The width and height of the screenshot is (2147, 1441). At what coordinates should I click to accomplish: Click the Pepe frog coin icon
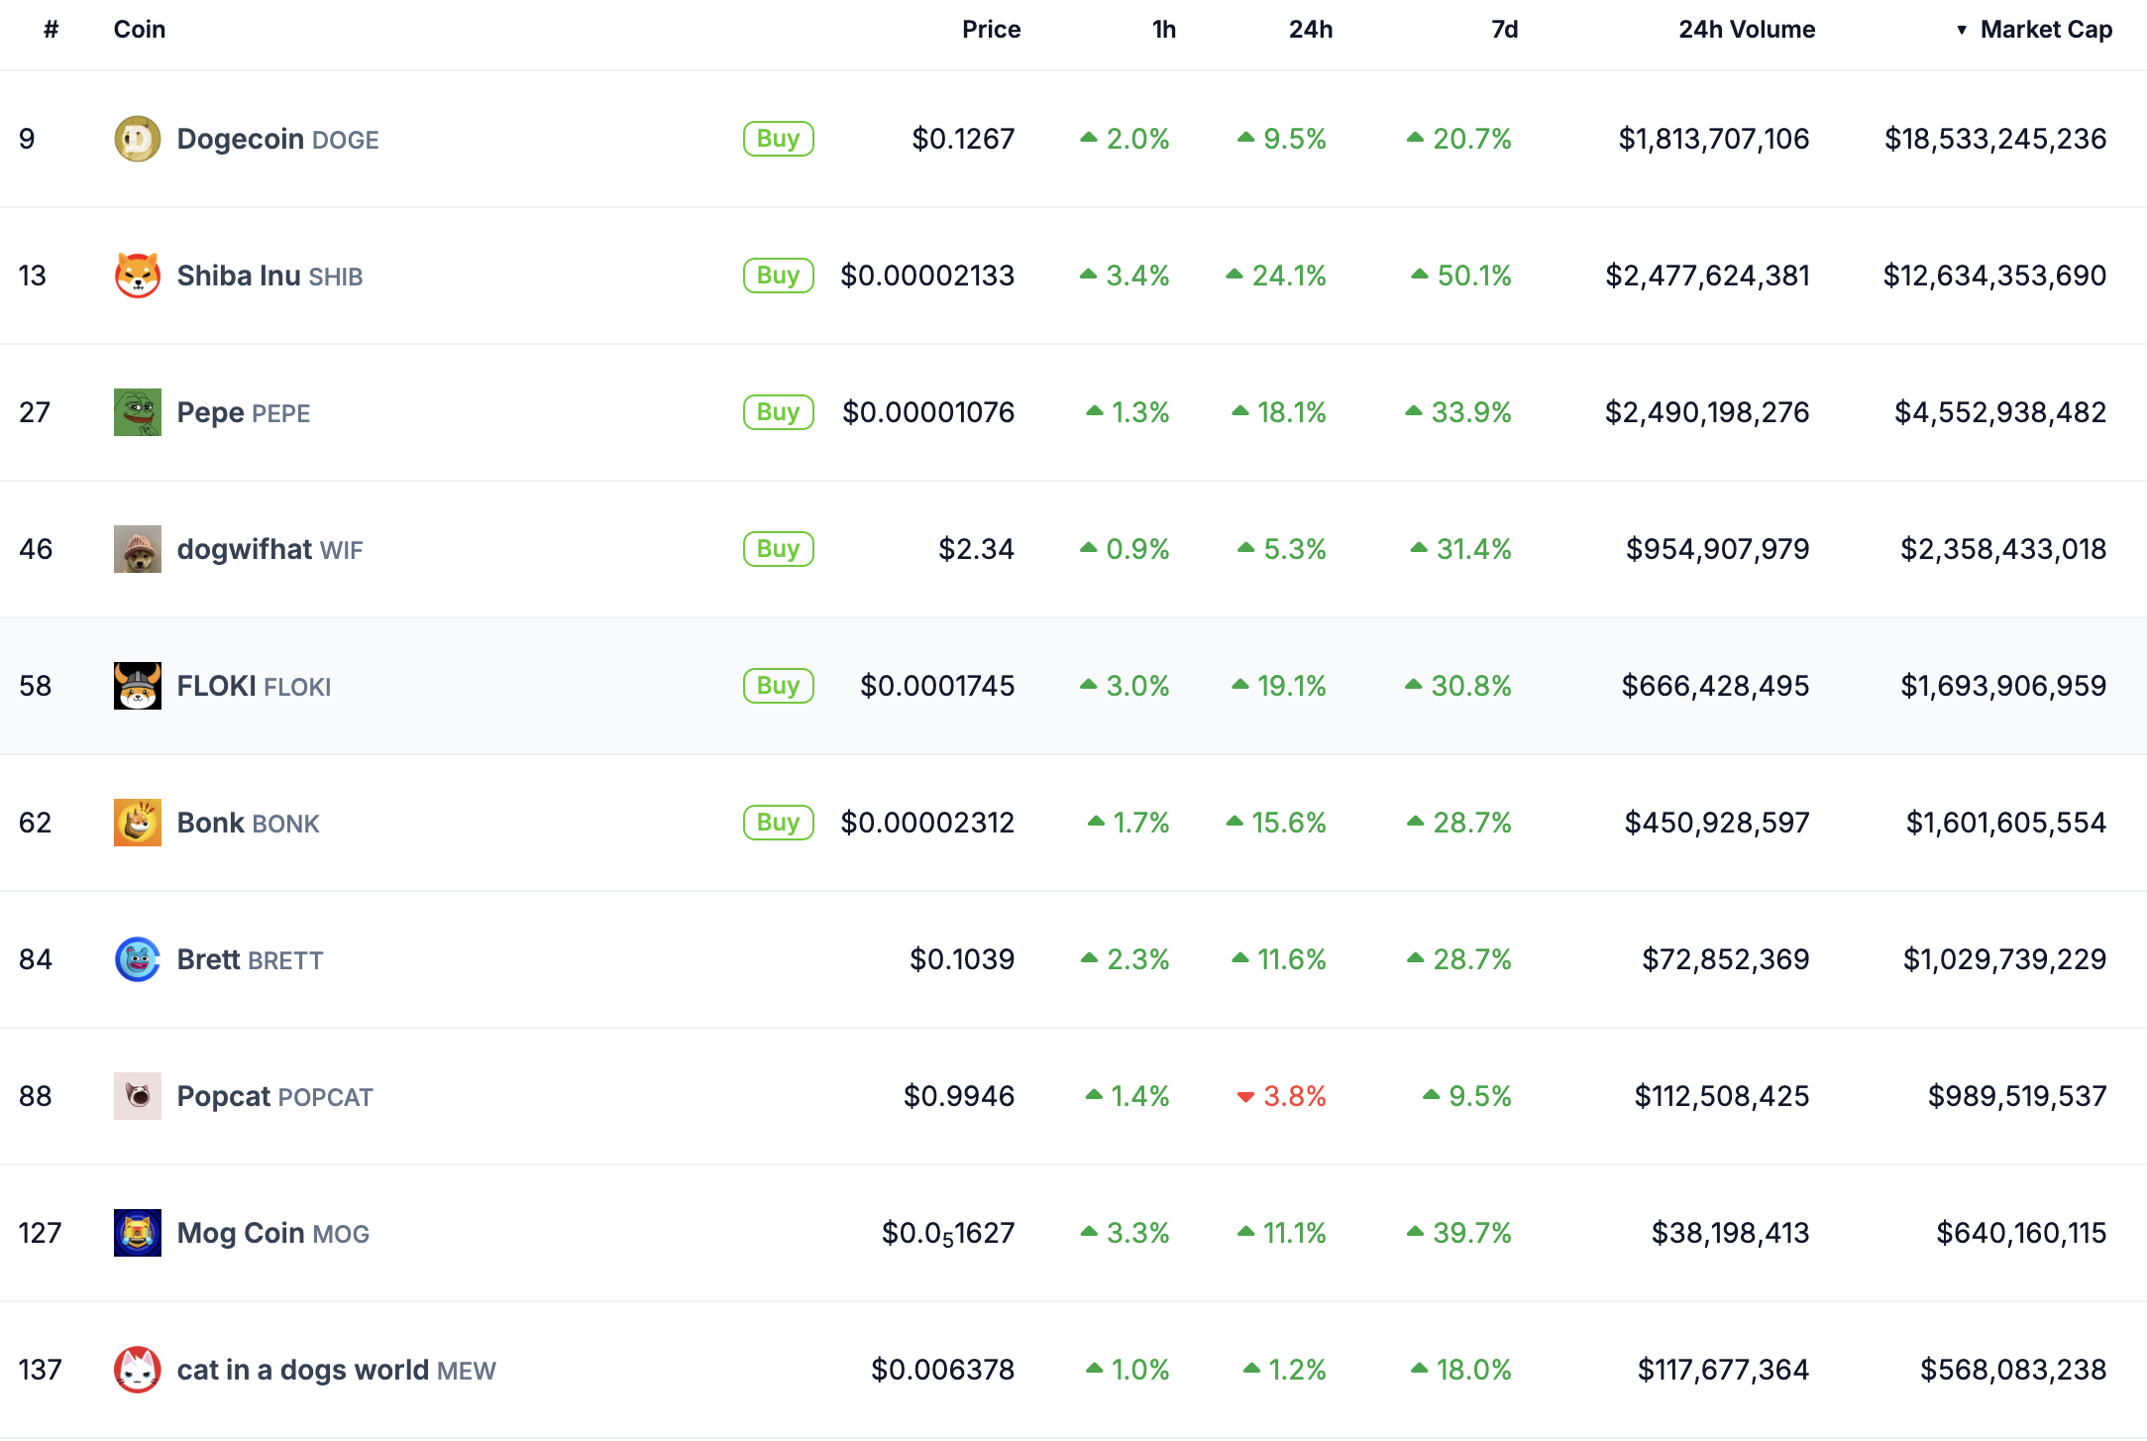(137, 412)
